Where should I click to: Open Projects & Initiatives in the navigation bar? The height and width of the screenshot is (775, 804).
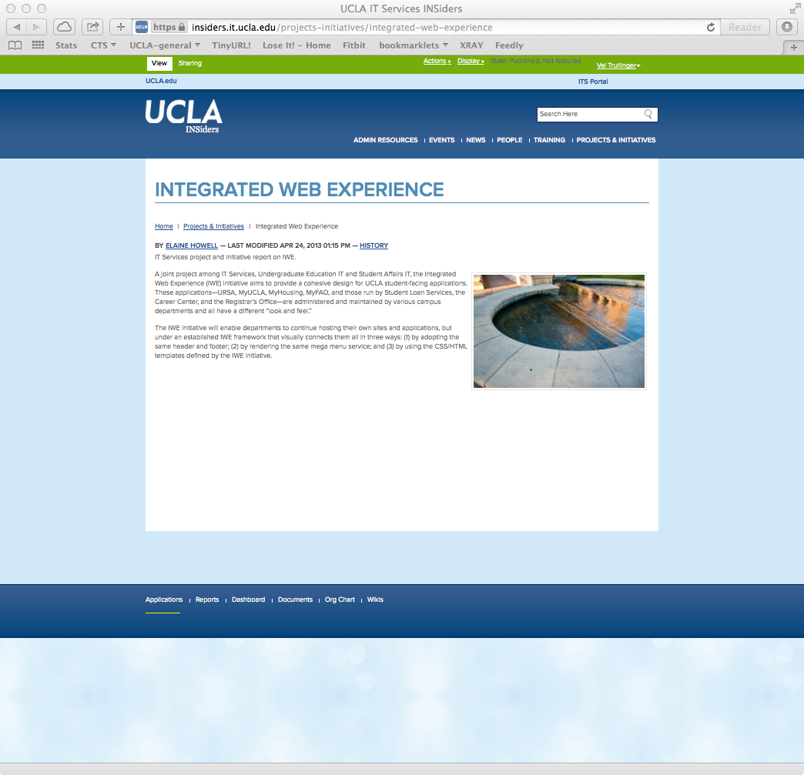coord(616,140)
